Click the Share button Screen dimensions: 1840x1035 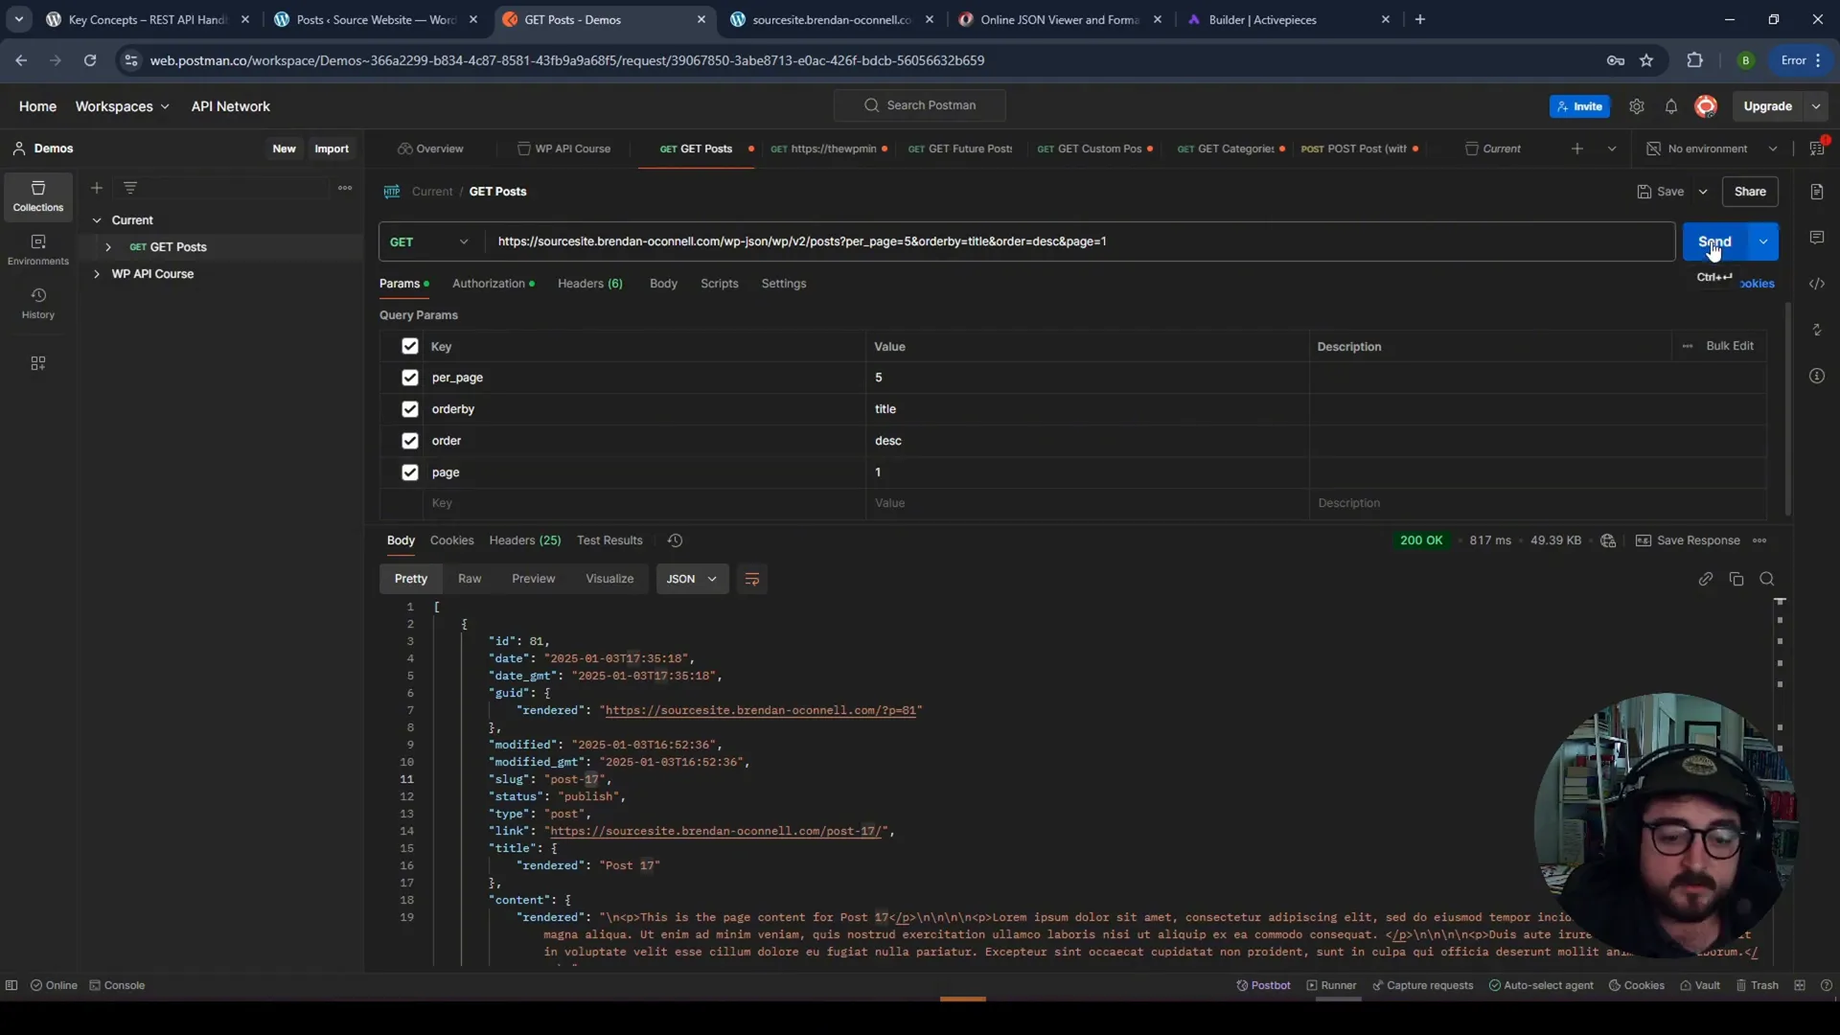[x=1750, y=192]
